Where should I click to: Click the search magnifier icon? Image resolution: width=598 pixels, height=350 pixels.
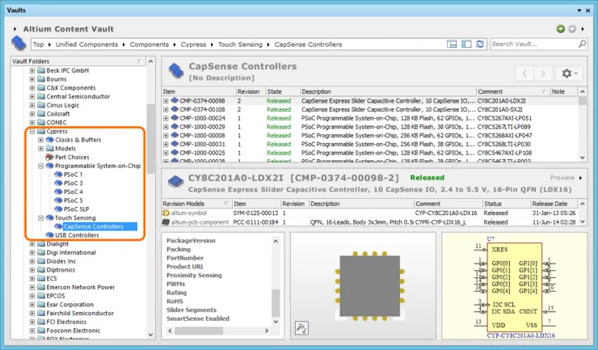coord(582,44)
